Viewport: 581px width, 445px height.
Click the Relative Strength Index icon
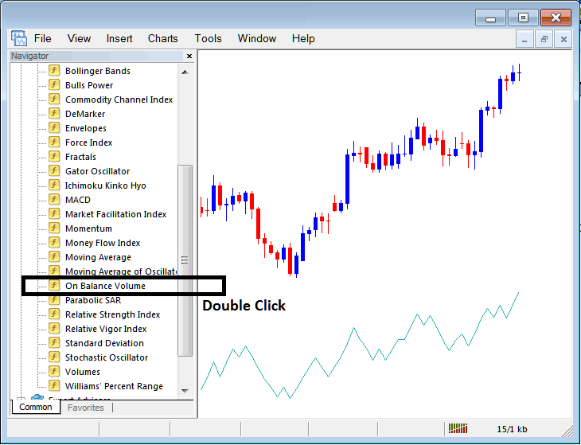[x=54, y=314]
